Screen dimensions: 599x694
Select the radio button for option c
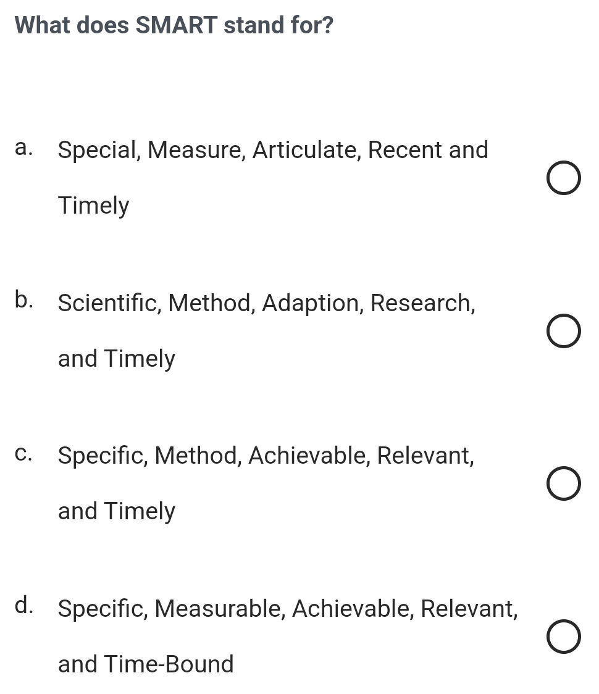564,484
